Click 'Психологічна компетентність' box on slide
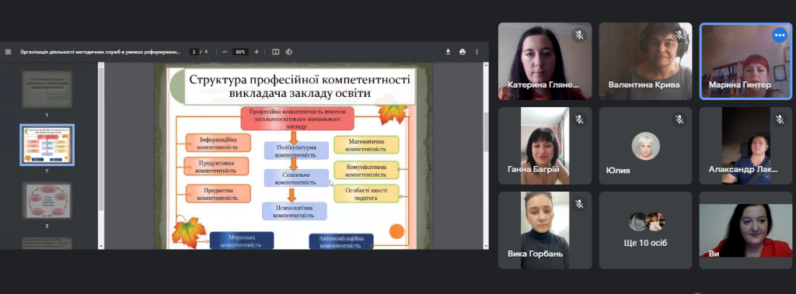Screen dimensions: 796x294 point(295,211)
